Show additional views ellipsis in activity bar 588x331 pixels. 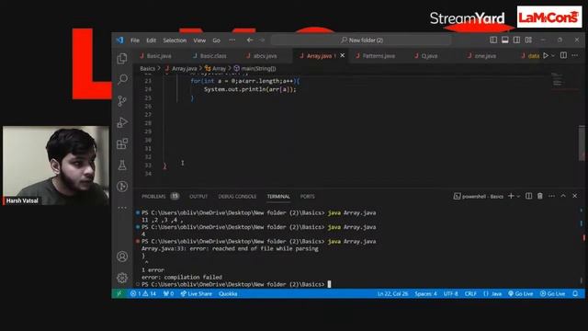(x=122, y=208)
